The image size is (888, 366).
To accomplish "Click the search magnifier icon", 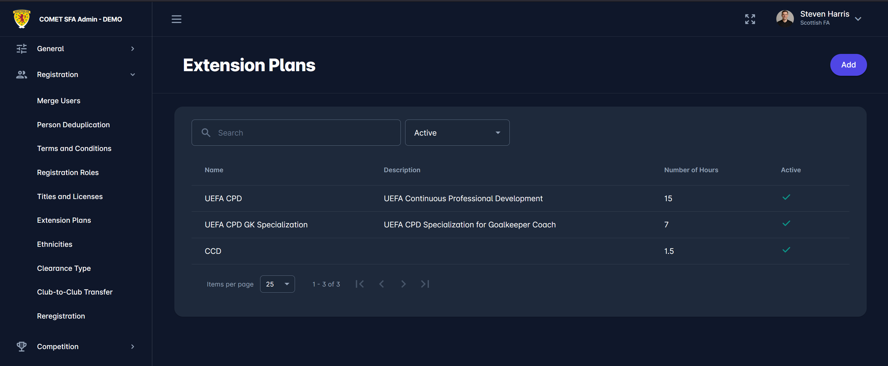I will (206, 132).
